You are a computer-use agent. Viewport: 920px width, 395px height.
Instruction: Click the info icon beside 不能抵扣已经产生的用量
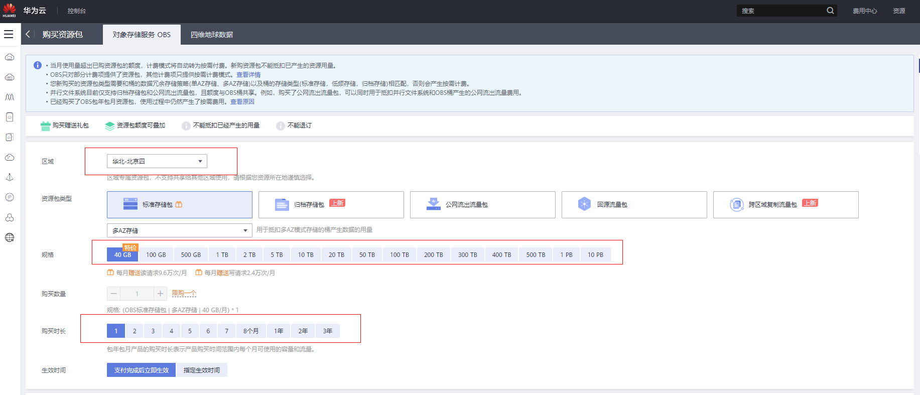pos(186,126)
